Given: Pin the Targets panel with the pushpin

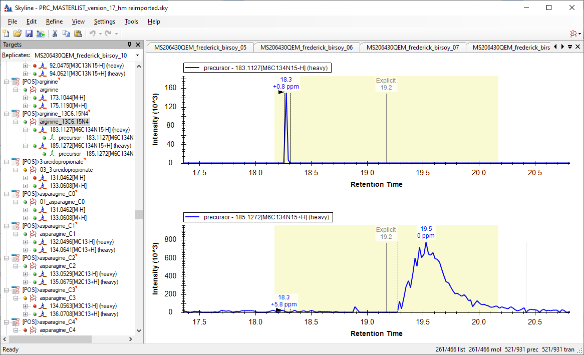Looking at the screenshot, I should click(130, 45).
